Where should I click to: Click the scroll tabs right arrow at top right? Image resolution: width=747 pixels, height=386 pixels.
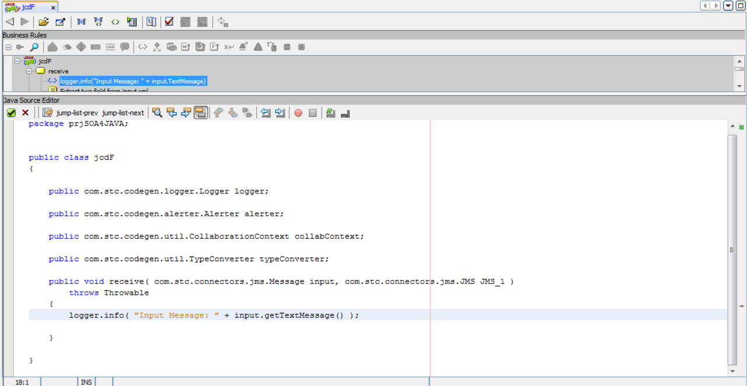pos(715,6)
